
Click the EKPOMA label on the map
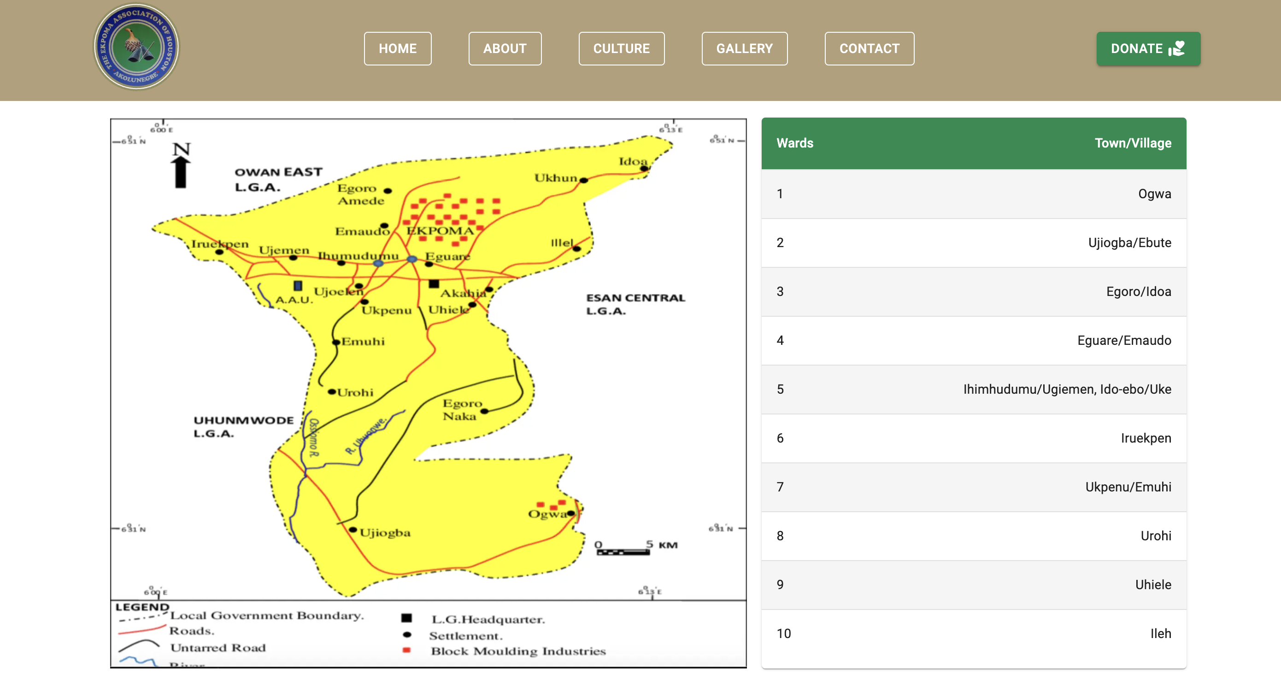(x=440, y=231)
